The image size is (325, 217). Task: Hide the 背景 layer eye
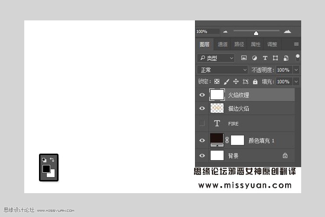[x=202, y=155]
